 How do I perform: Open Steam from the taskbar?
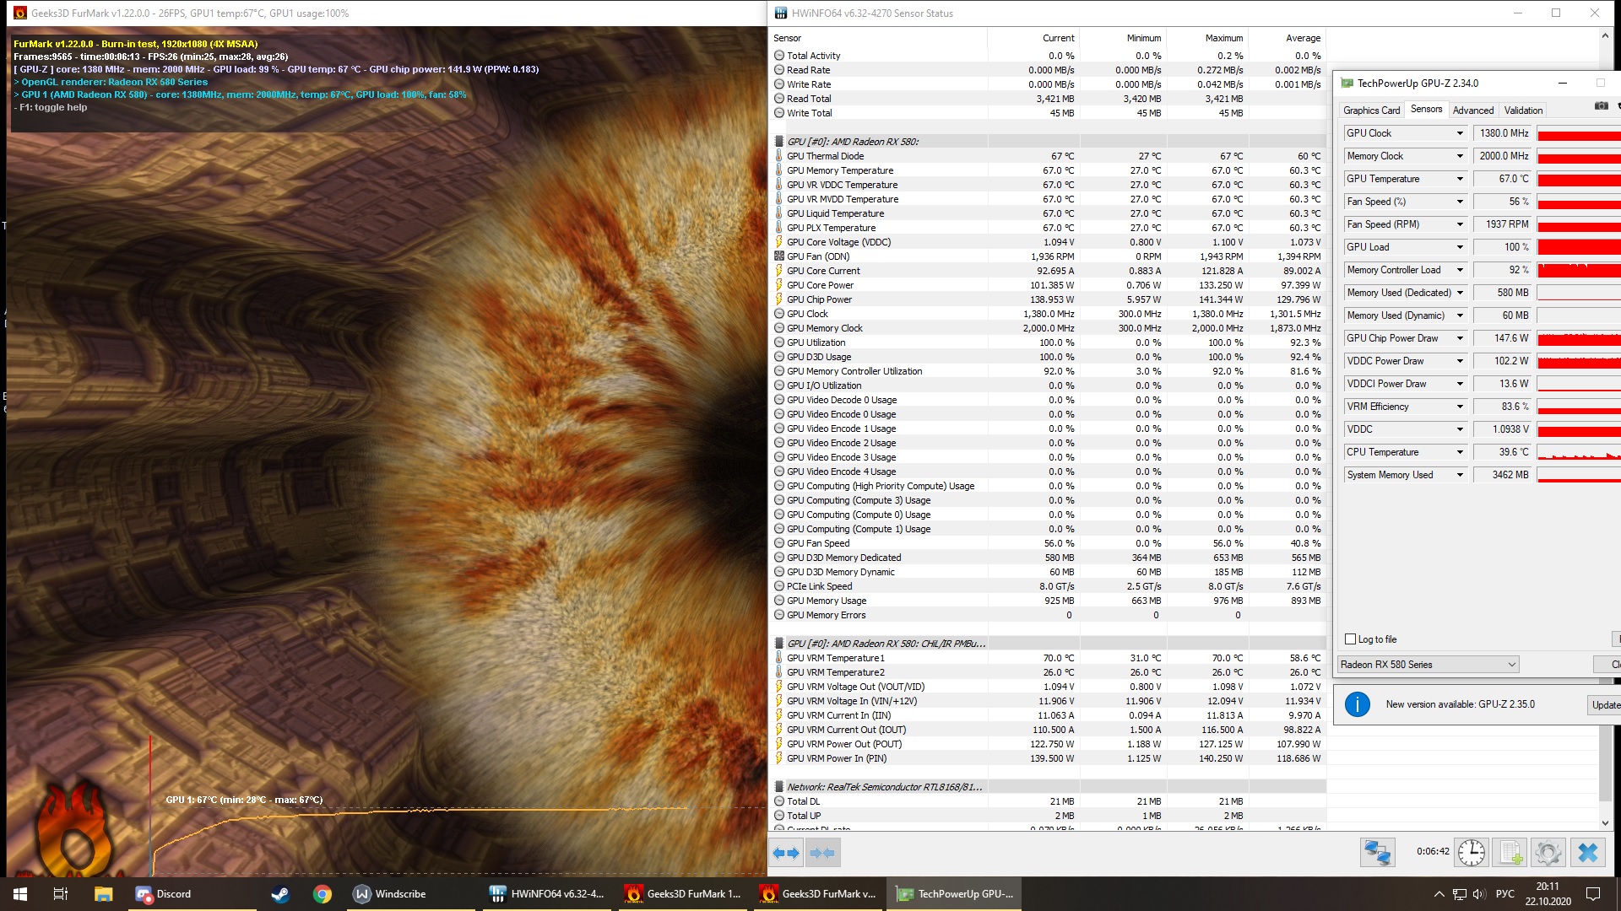pos(280,894)
